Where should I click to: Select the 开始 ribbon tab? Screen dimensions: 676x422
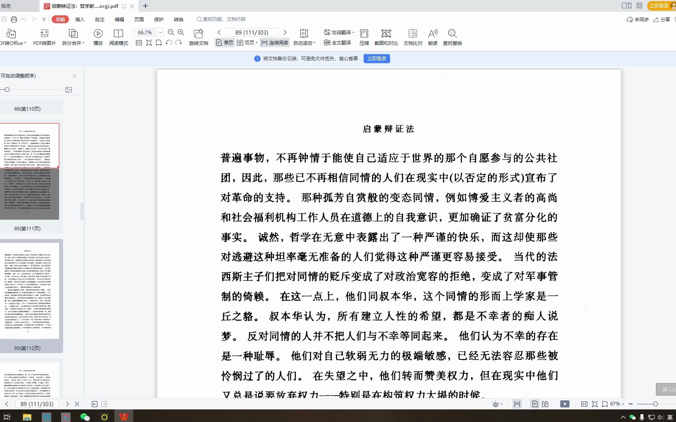(x=60, y=19)
